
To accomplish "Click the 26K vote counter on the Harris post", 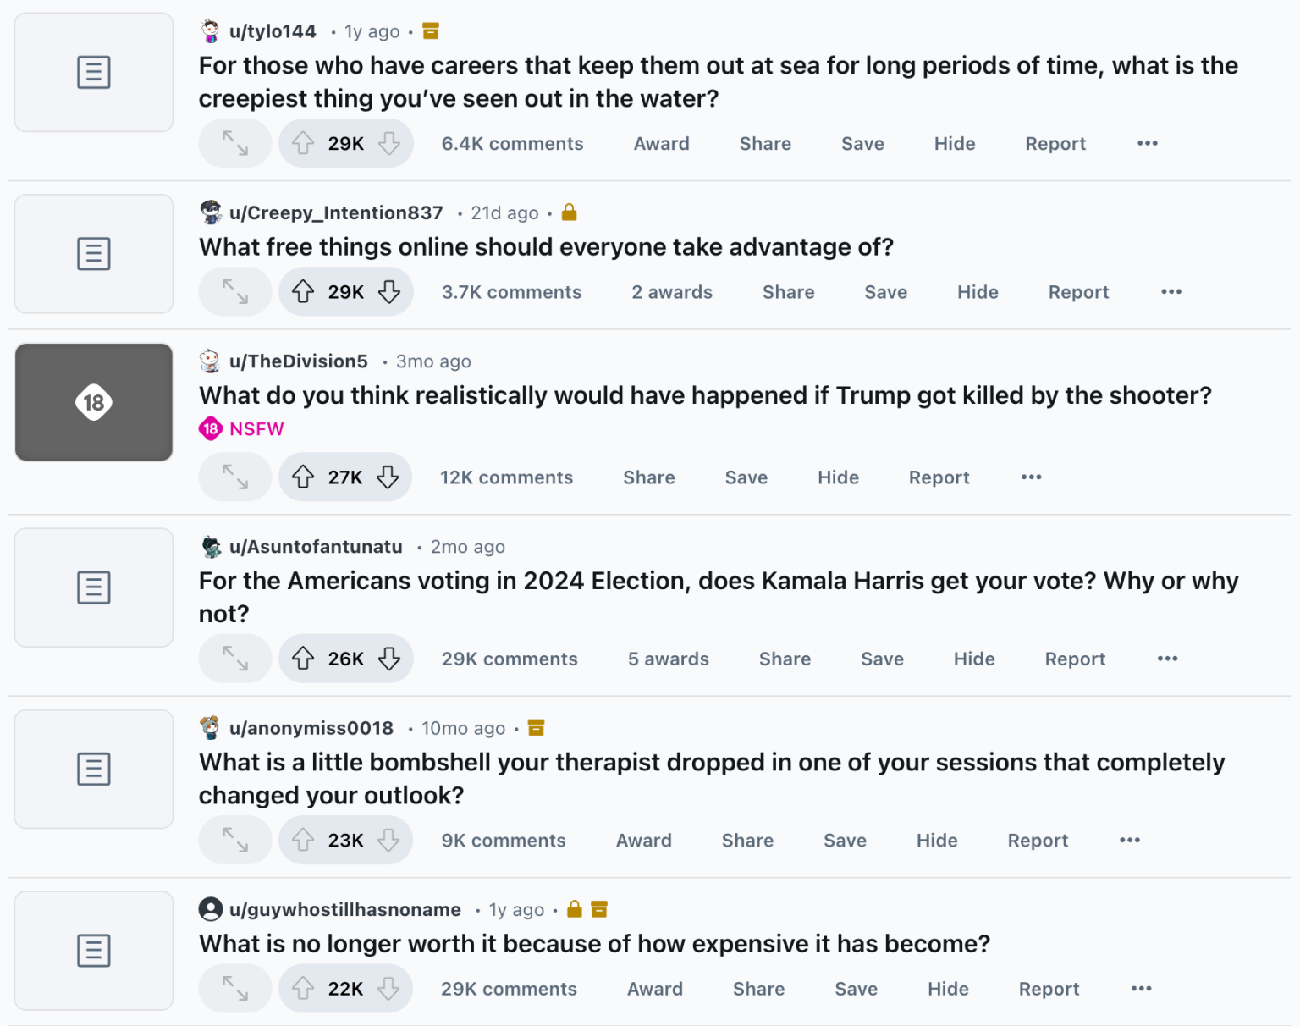I will pyautogui.click(x=345, y=659).
